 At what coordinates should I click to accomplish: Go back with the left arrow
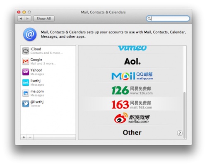[21, 19]
